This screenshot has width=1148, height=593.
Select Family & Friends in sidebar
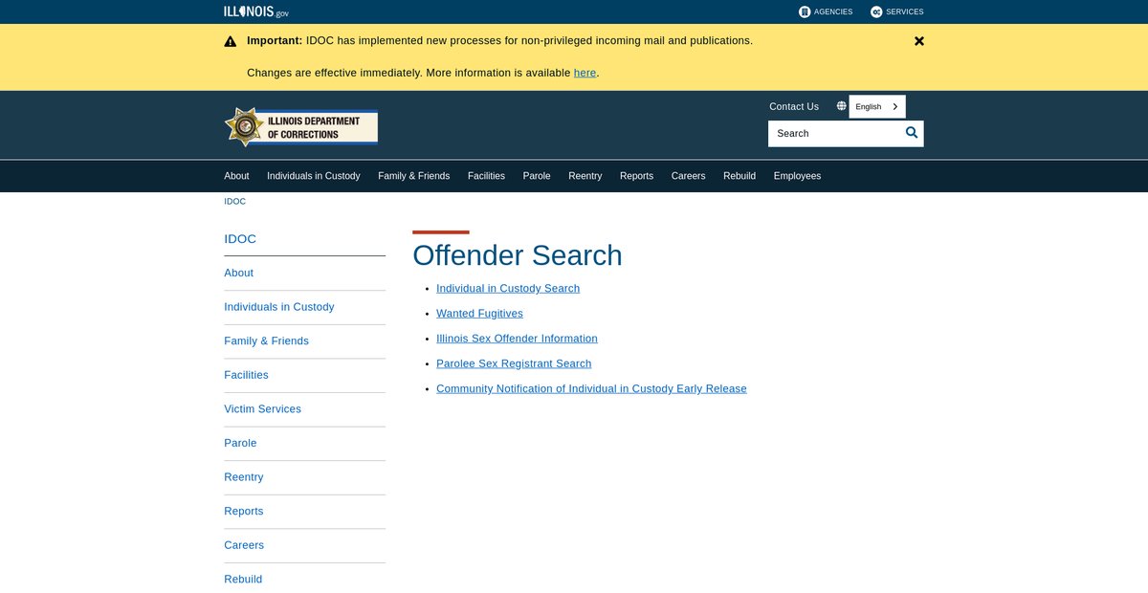pyautogui.click(x=266, y=341)
